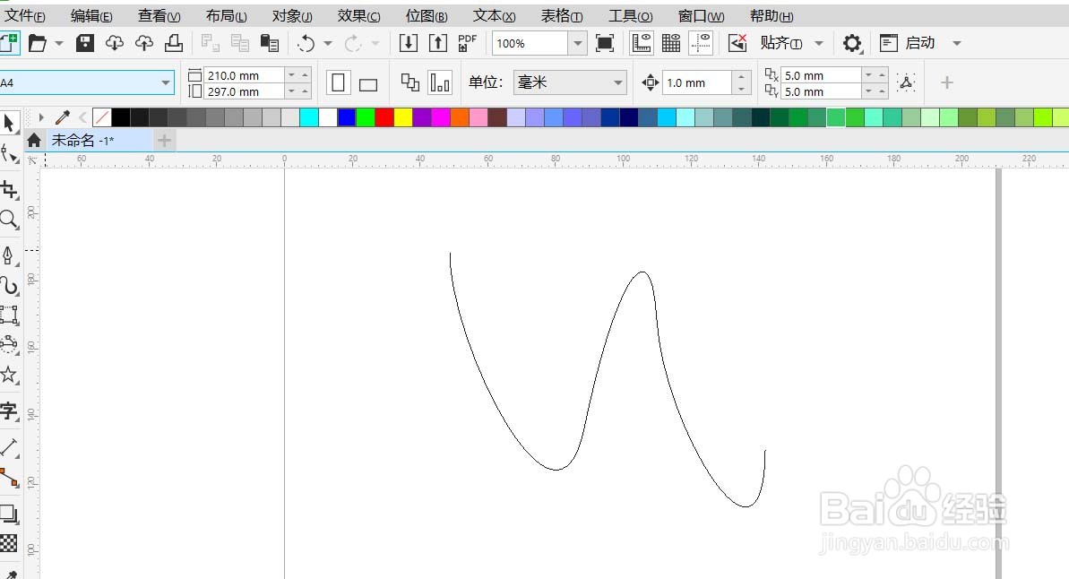
Task: Expand the color palette flyout arrow
Action: tap(41, 117)
